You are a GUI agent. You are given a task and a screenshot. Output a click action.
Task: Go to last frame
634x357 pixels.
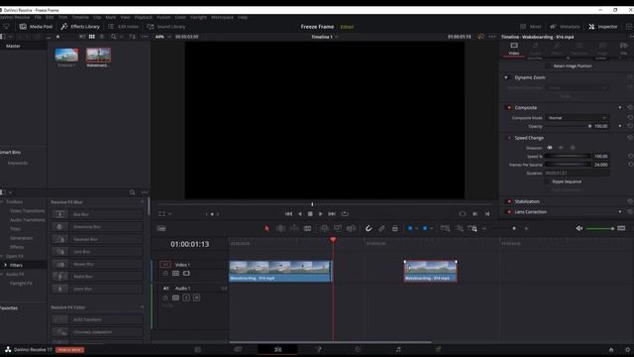332,214
